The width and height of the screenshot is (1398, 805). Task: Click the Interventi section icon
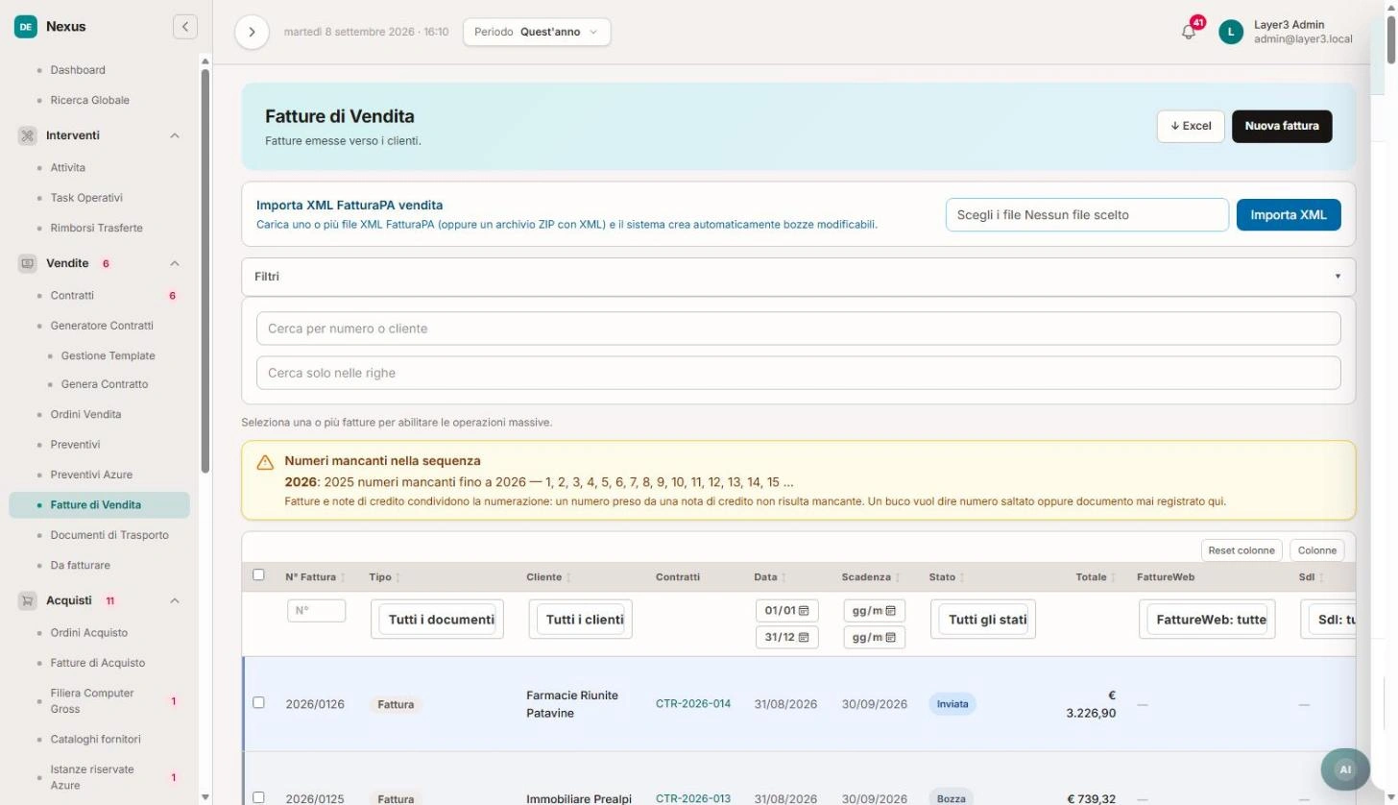27,135
